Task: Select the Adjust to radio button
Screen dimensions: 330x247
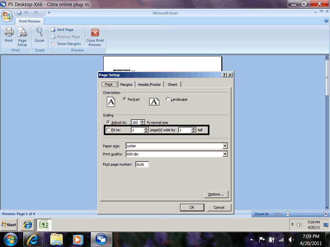Action: click(x=108, y=122)
